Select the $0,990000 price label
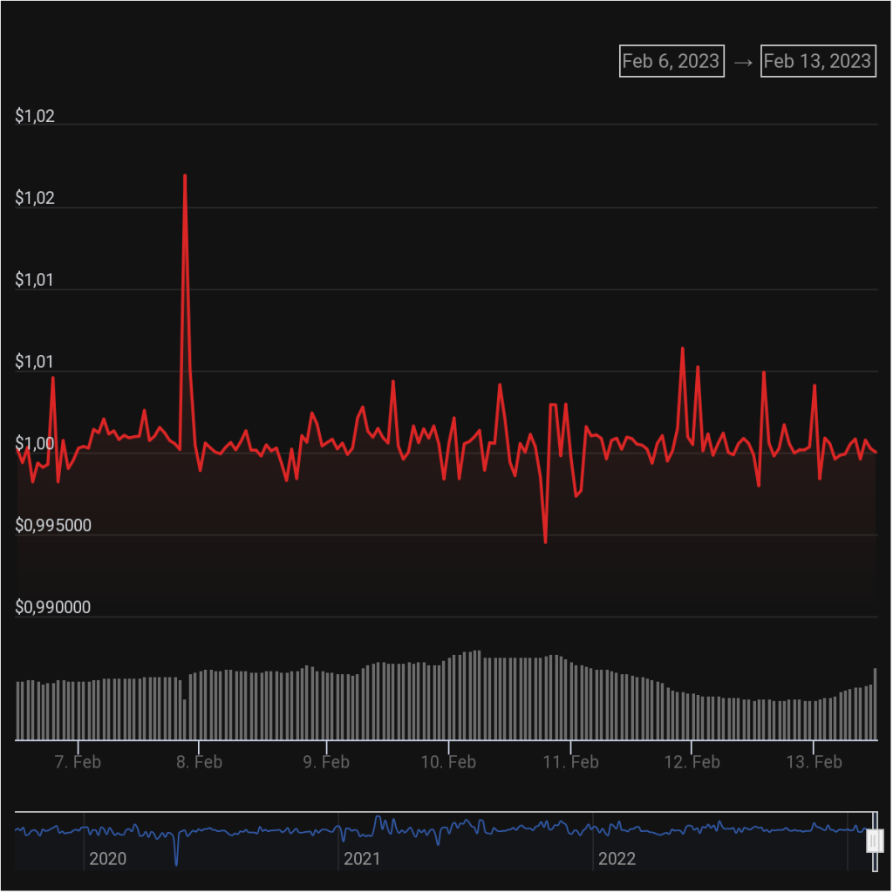Screen dimensions: 893x893 pos(53,607)
